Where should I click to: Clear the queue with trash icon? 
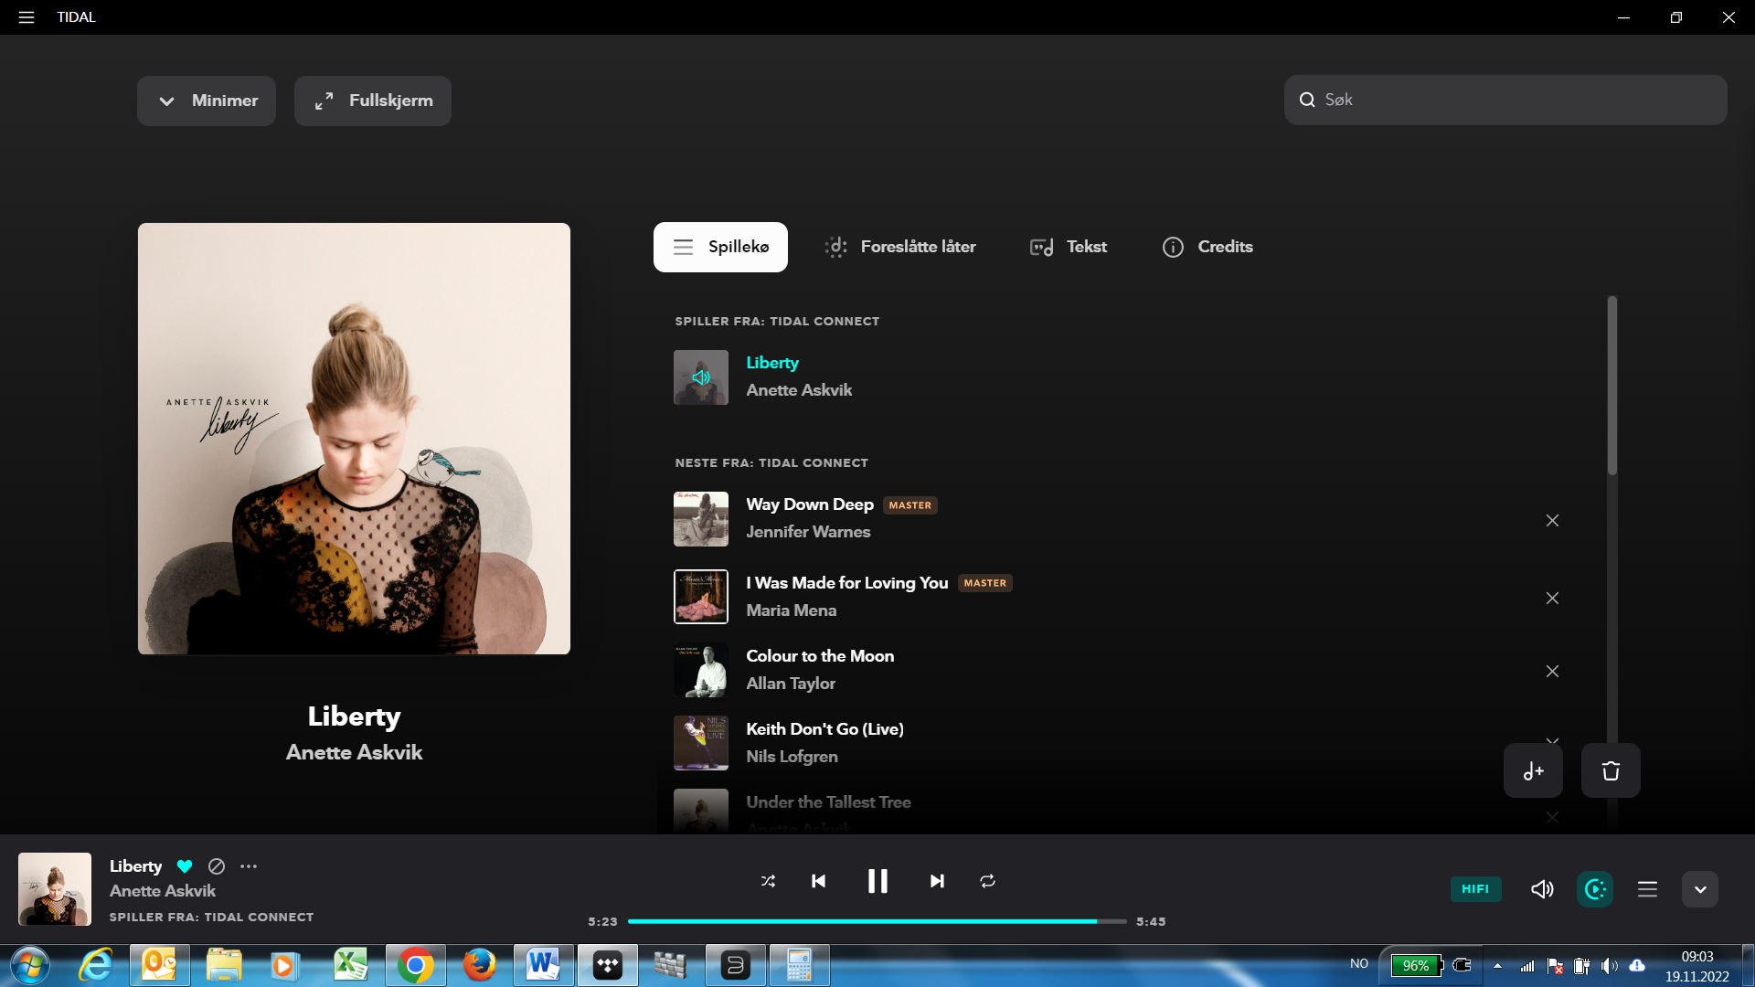[x=1611, y=770]
